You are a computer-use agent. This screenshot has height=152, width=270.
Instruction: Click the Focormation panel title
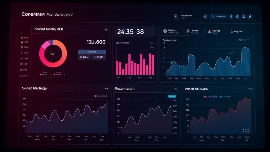click(x=125, y=89)
